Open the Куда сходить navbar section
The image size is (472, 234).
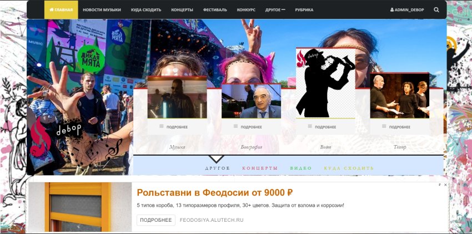(146, 10)
